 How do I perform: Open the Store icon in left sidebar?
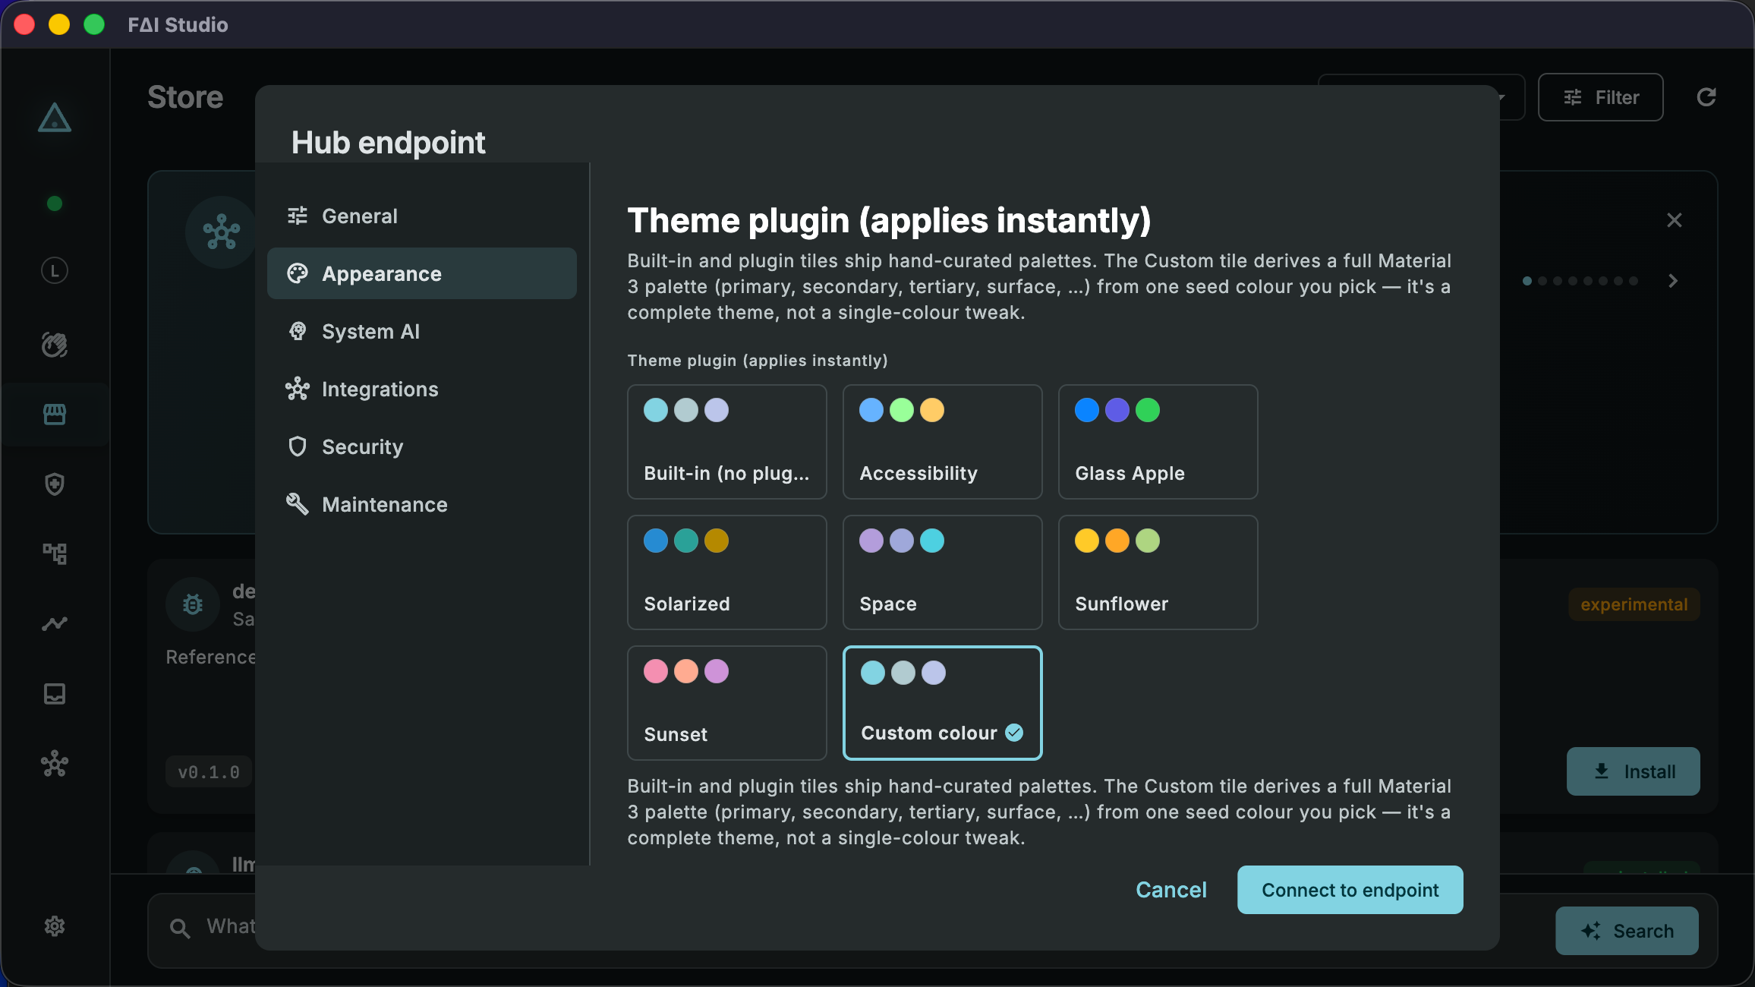[x=55, y=414]
